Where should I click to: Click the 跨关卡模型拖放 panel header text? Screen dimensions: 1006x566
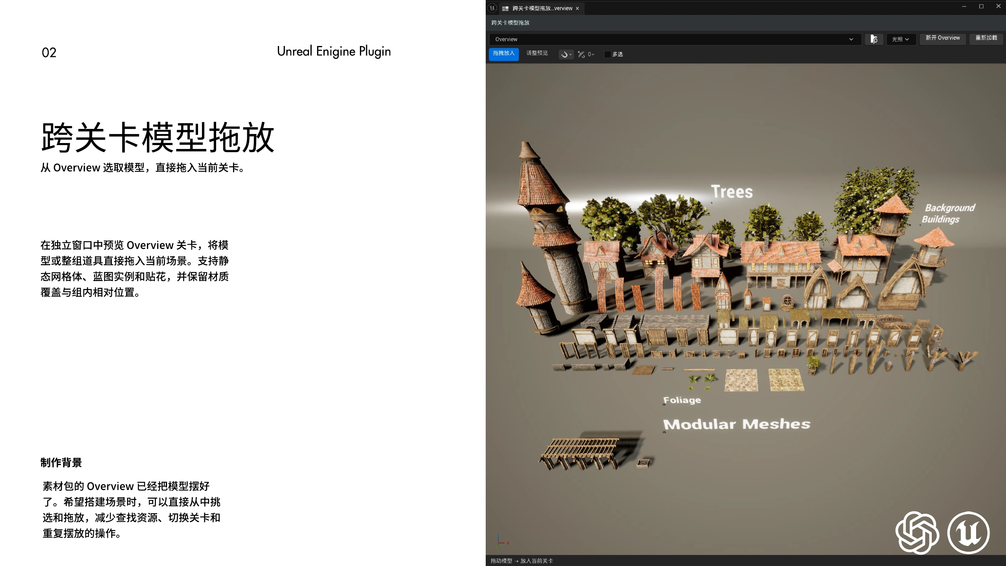point(510,23)
